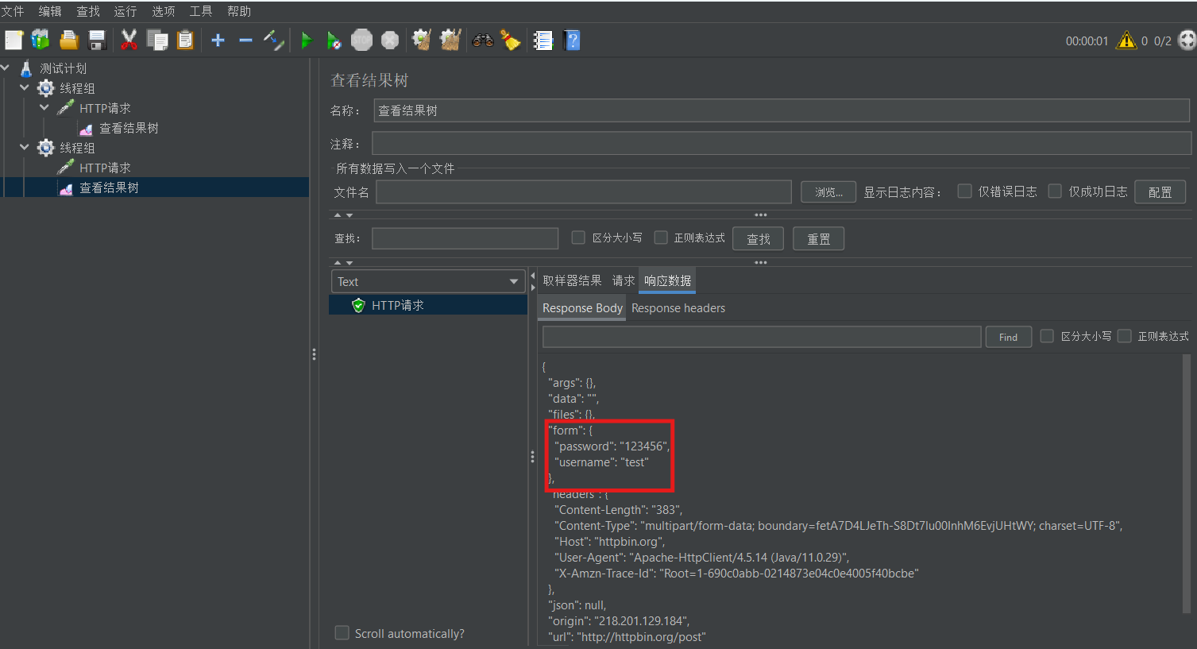
Task: Select the second 线程组 thread group
Action: [x=77, y=148]
